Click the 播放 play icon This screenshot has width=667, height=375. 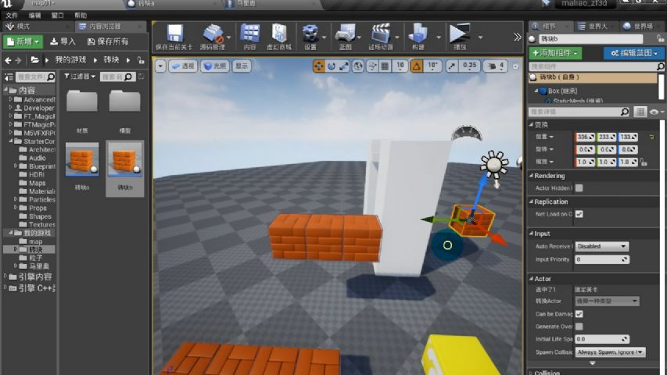pyautogui.click(x=460, y=37)
